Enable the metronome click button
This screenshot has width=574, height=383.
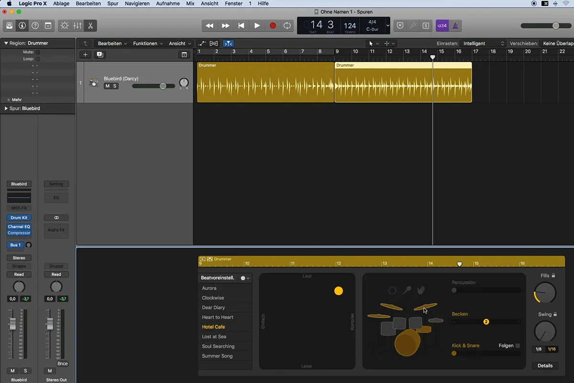pyautogui.click(x=455, y=26)
